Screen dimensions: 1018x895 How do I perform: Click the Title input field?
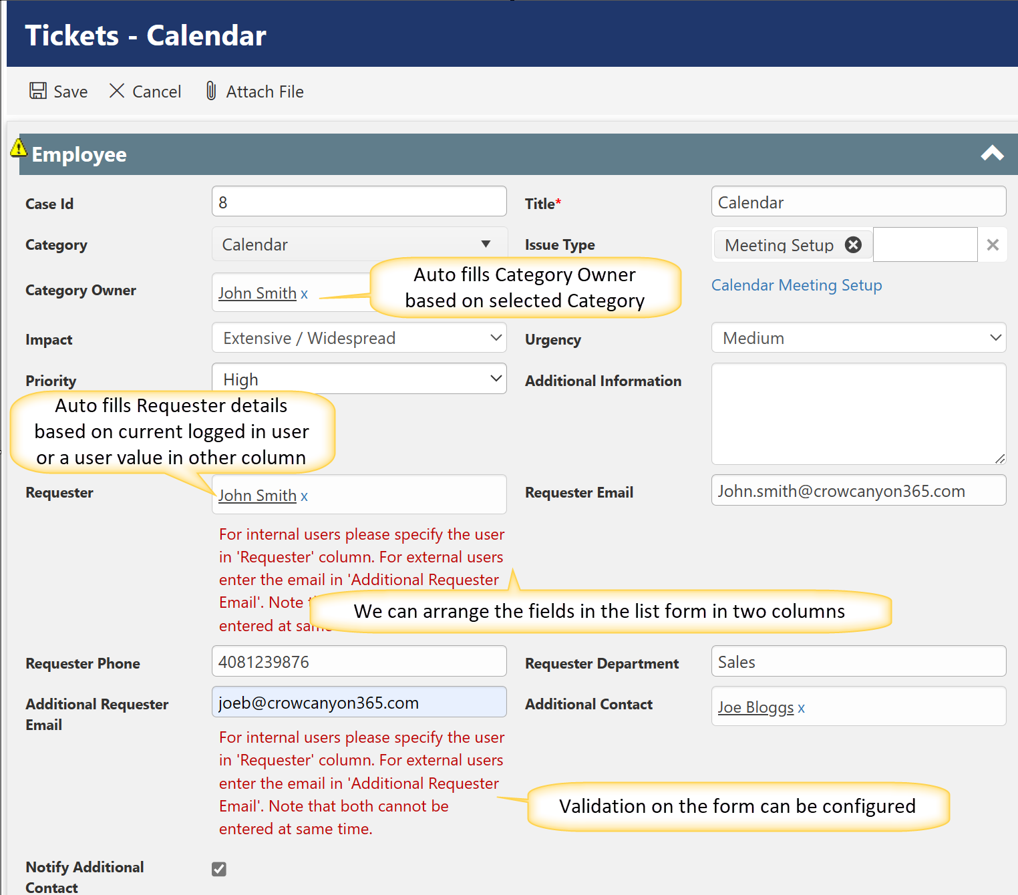(858, 201)
